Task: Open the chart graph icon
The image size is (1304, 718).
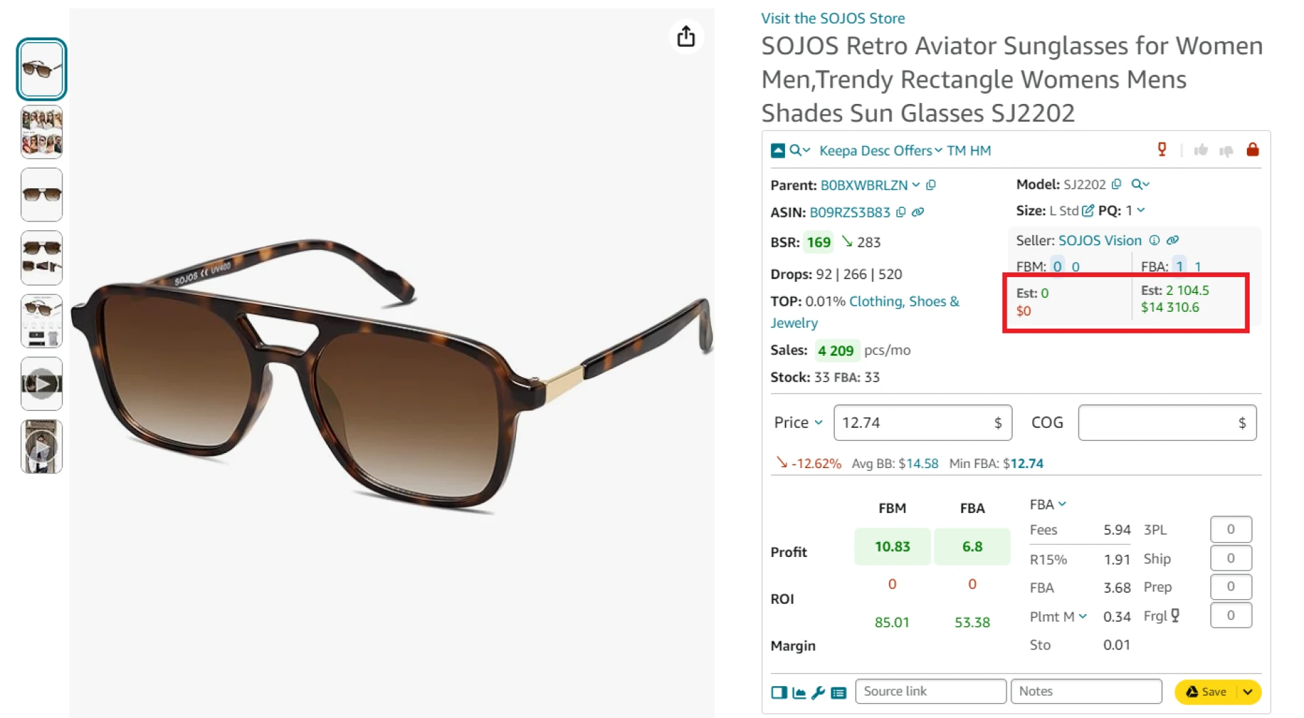Action: [x=799, y=692]
